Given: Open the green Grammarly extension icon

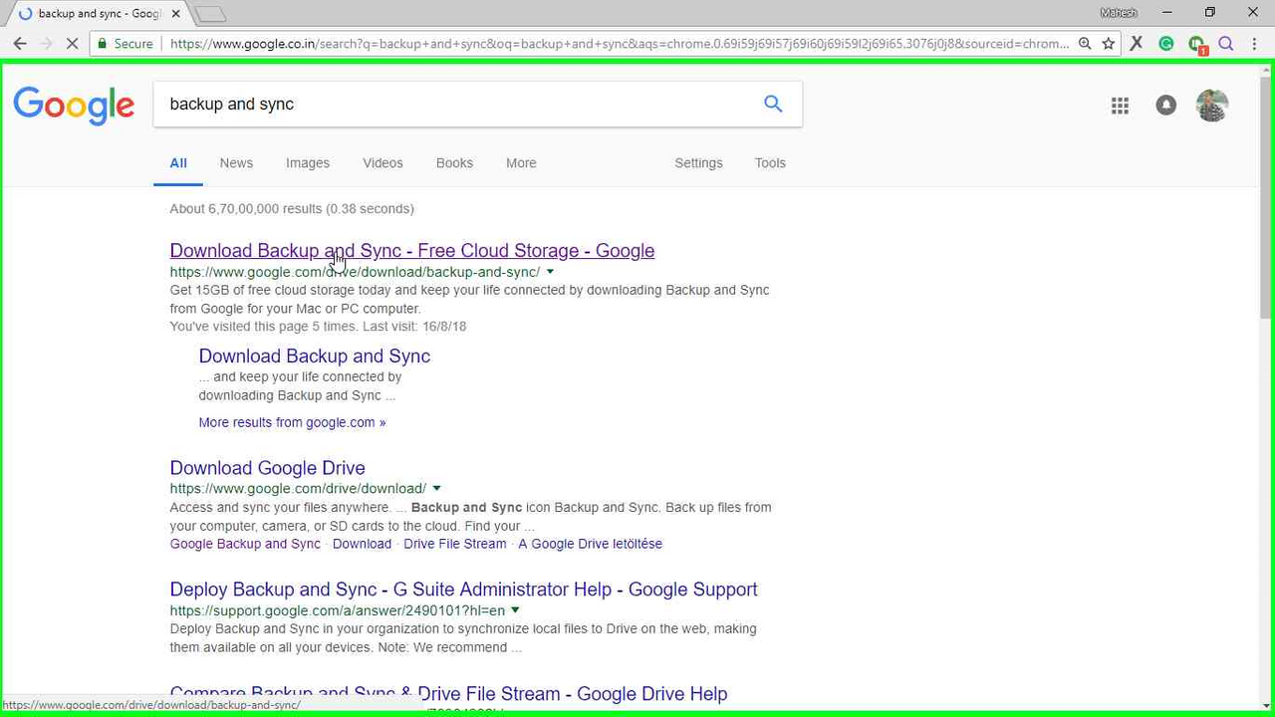Looking at the screenshot, I should (1166, 44).
